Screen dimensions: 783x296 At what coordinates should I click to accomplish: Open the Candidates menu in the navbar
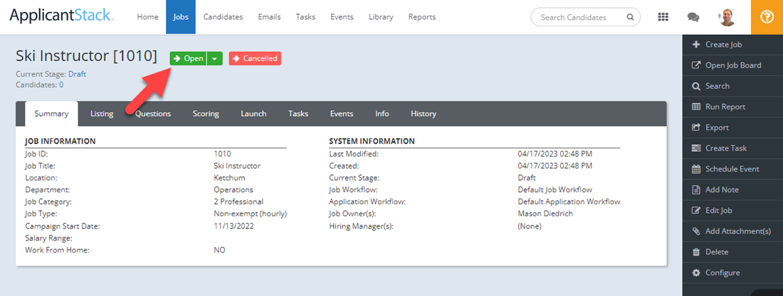point(223,17)
